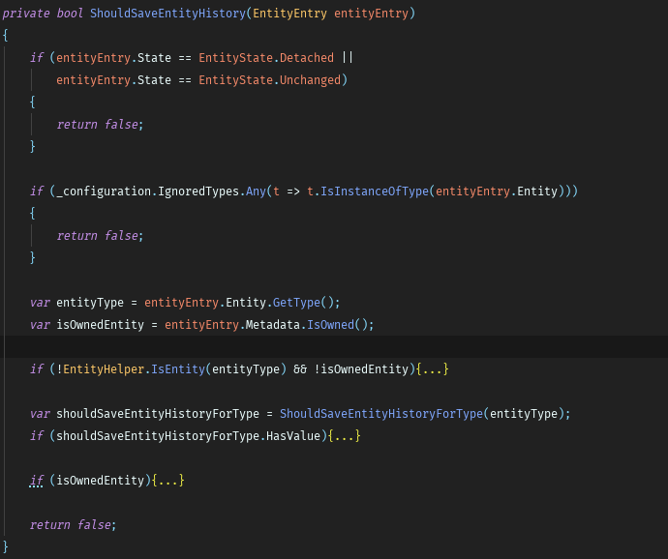Click the EntityEntry parameter type

click(289, 14)
